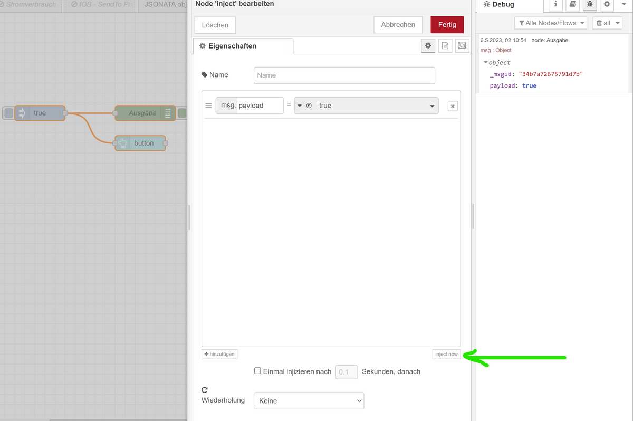Open the clear-all options dropdown arrow
This screenshot has width=633, height=421.
(x=618, y=23)
